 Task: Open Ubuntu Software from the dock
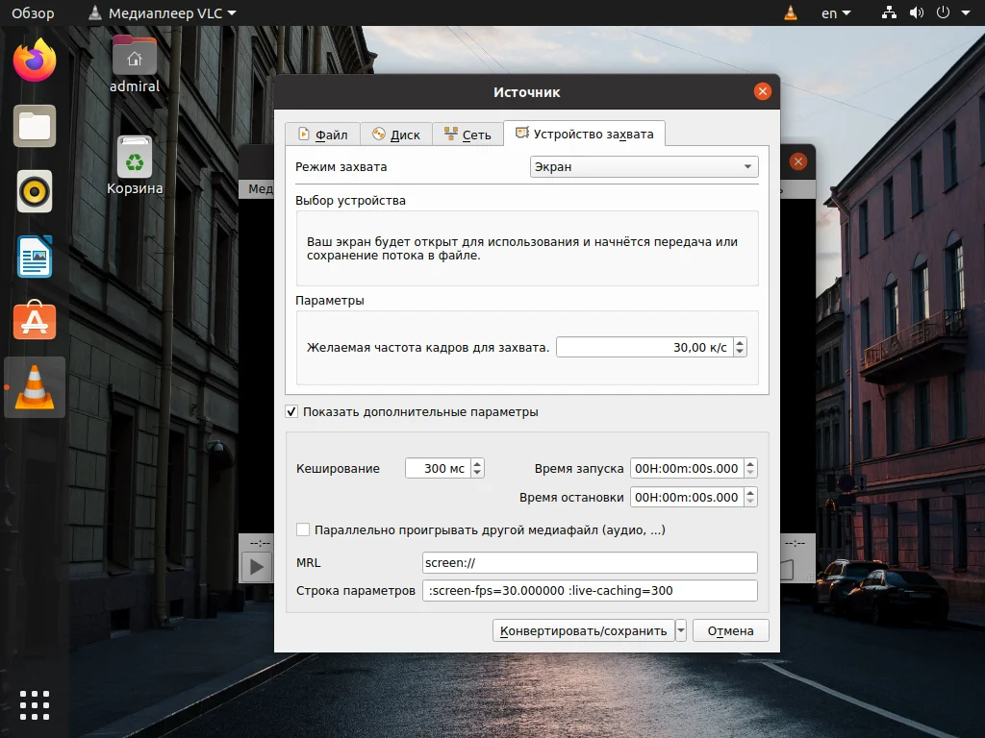pyautogui.click(x=35, y=321)
